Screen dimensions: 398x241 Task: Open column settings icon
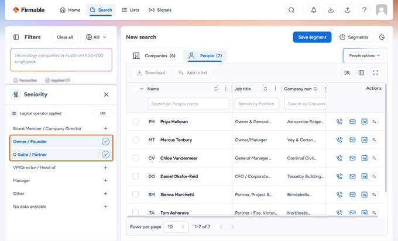click(361, 73)
